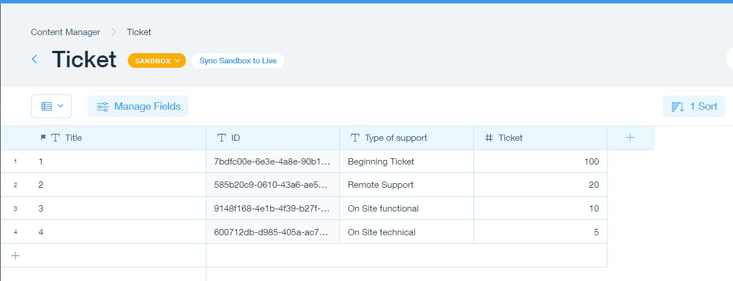Select row number 3
This screenshot has width=733, height=281.
[15, 209]
